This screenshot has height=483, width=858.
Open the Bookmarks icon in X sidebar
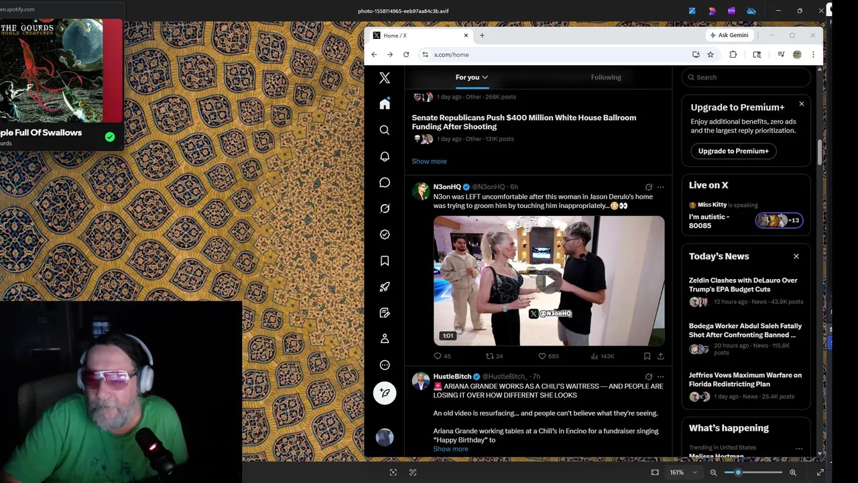(x=385, y=261)
